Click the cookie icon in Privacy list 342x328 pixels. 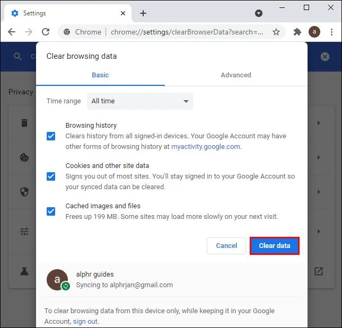pyautogui.click(x=24, y=157)
